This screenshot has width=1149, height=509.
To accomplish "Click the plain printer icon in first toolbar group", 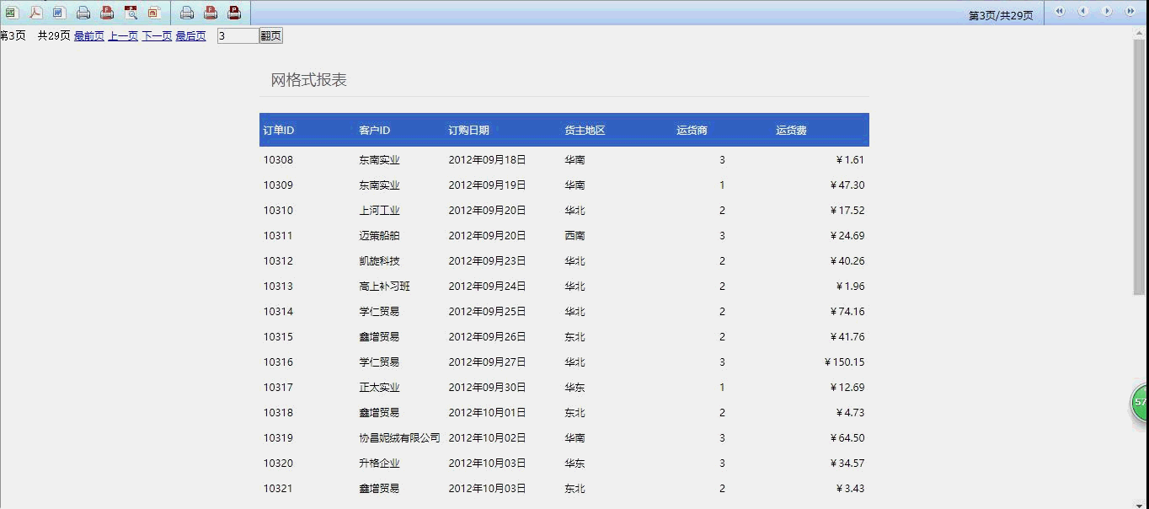I will coord(83,13).
